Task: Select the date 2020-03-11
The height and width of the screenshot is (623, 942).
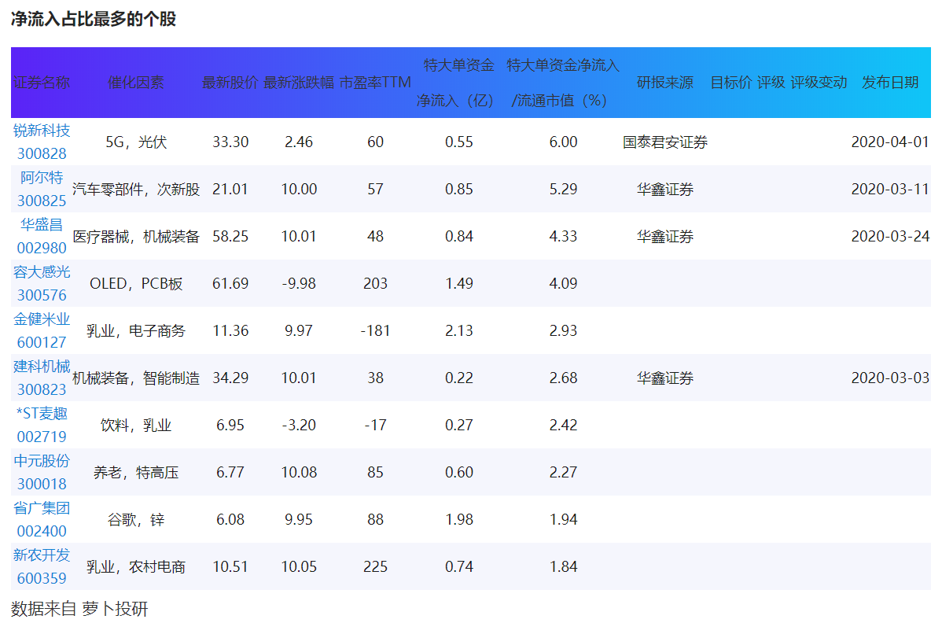Action: (x=890, y=189)
